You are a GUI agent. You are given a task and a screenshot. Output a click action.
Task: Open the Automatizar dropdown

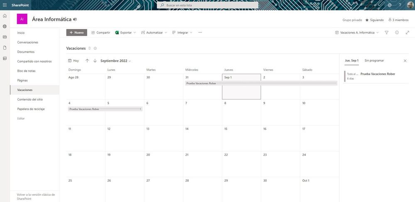[x=154, y=32]
